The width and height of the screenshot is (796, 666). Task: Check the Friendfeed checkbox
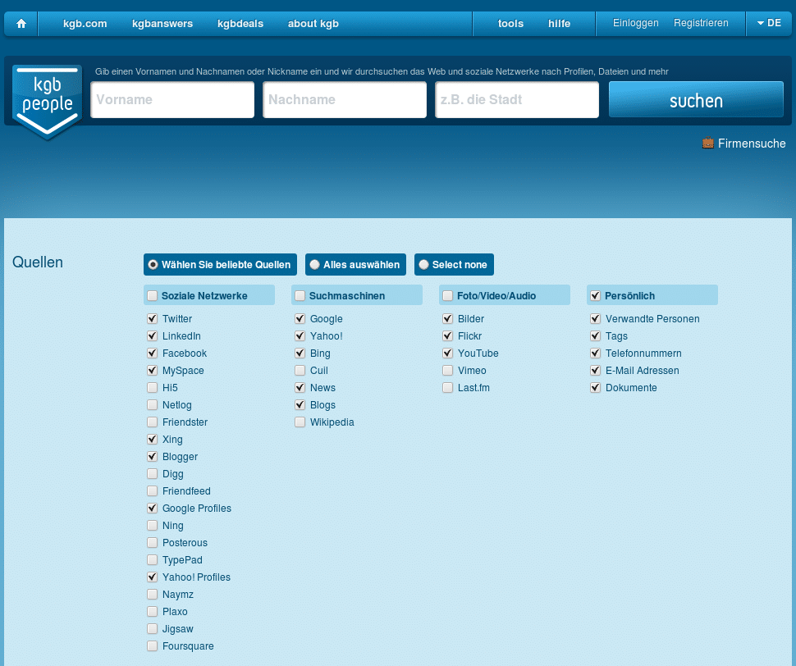pos(153,491)
